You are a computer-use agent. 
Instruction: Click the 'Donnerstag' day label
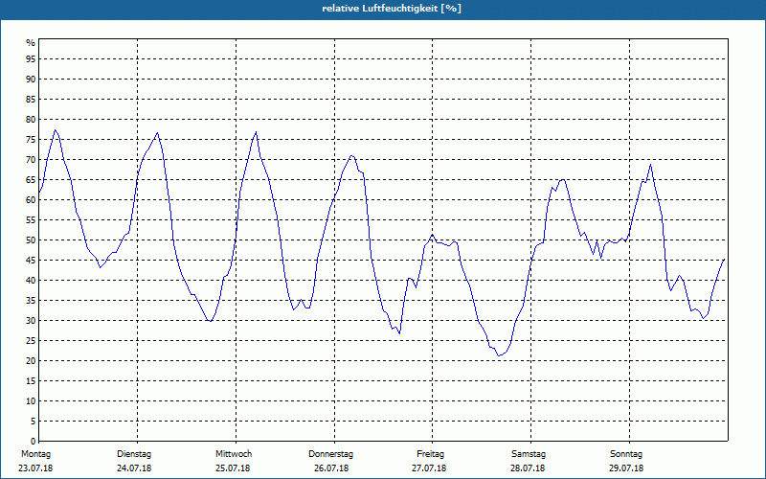click(330, 454)
